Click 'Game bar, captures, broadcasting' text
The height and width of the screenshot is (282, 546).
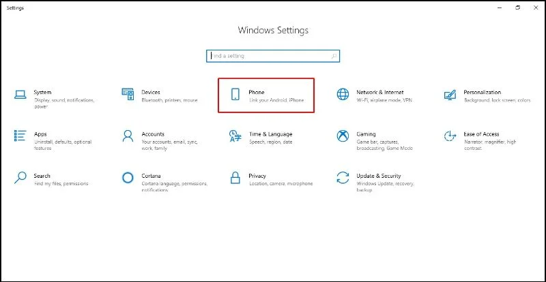pos(384,145)
